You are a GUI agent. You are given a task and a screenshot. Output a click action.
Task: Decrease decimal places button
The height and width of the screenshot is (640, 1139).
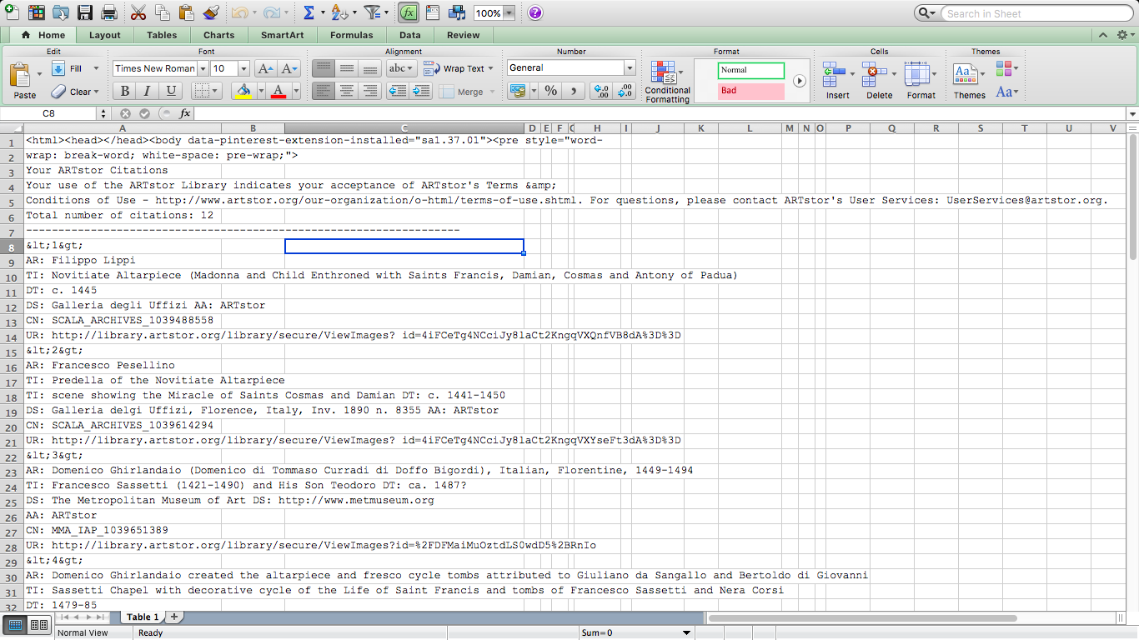coord(625,91)
